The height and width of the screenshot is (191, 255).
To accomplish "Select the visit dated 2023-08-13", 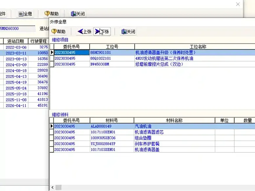I will pos(24,59).
